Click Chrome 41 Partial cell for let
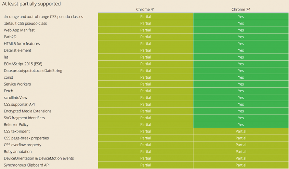Image resolution: width=289 pixels, height=169 pixels. (x=145, y=57)
